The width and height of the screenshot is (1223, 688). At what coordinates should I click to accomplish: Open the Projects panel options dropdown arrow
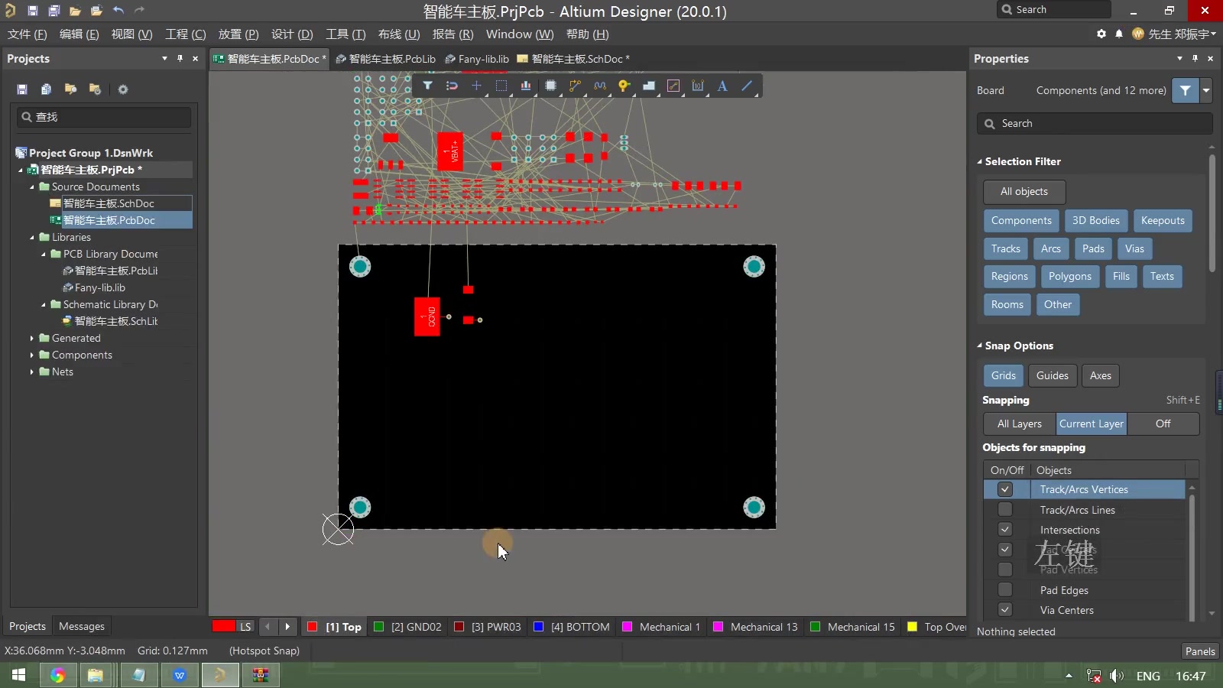tap(164, 58)
